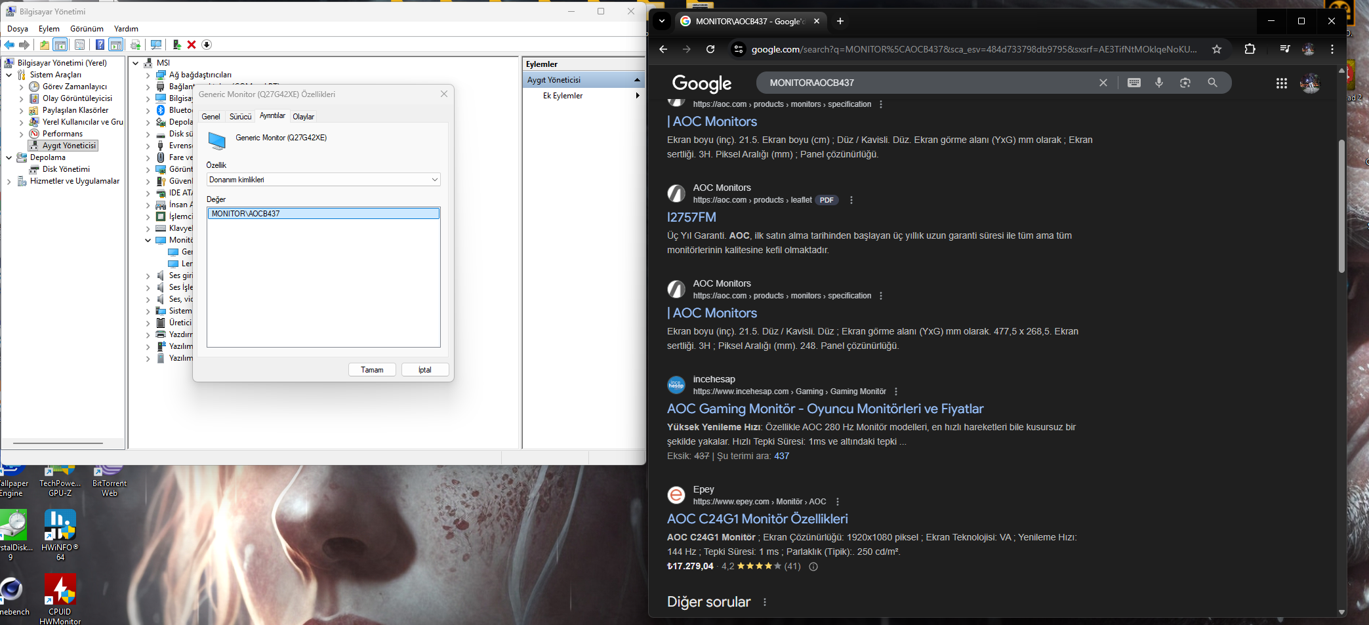Viewport: 1369px width, 625px height.
Task: Go back in Chrome browser
Action: pyautogui.click(x=663, y=49)
